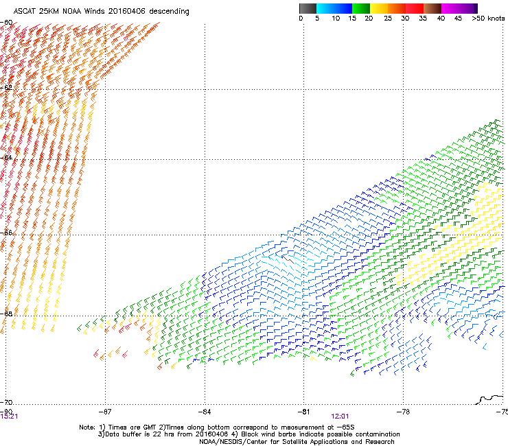The height and width of the screenshot is (446, 508).
Task: Click the '35' legend scale label
Action: tap(423, 19)
